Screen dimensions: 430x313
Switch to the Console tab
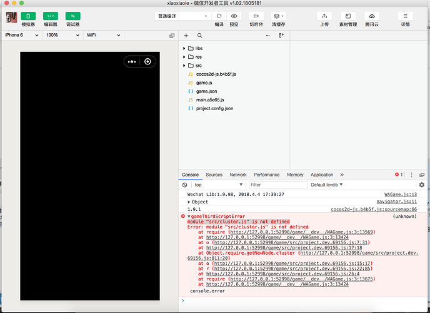point(190,175)
